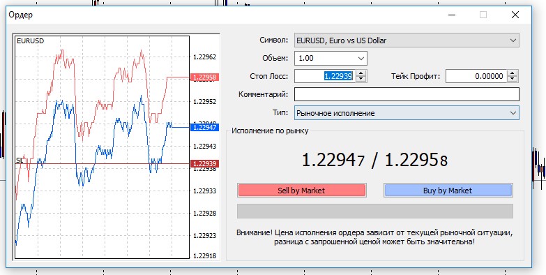Select the SL line price label 1.22939
The image size is (546, 275).
pyautogui.click(x=204, y=164)
